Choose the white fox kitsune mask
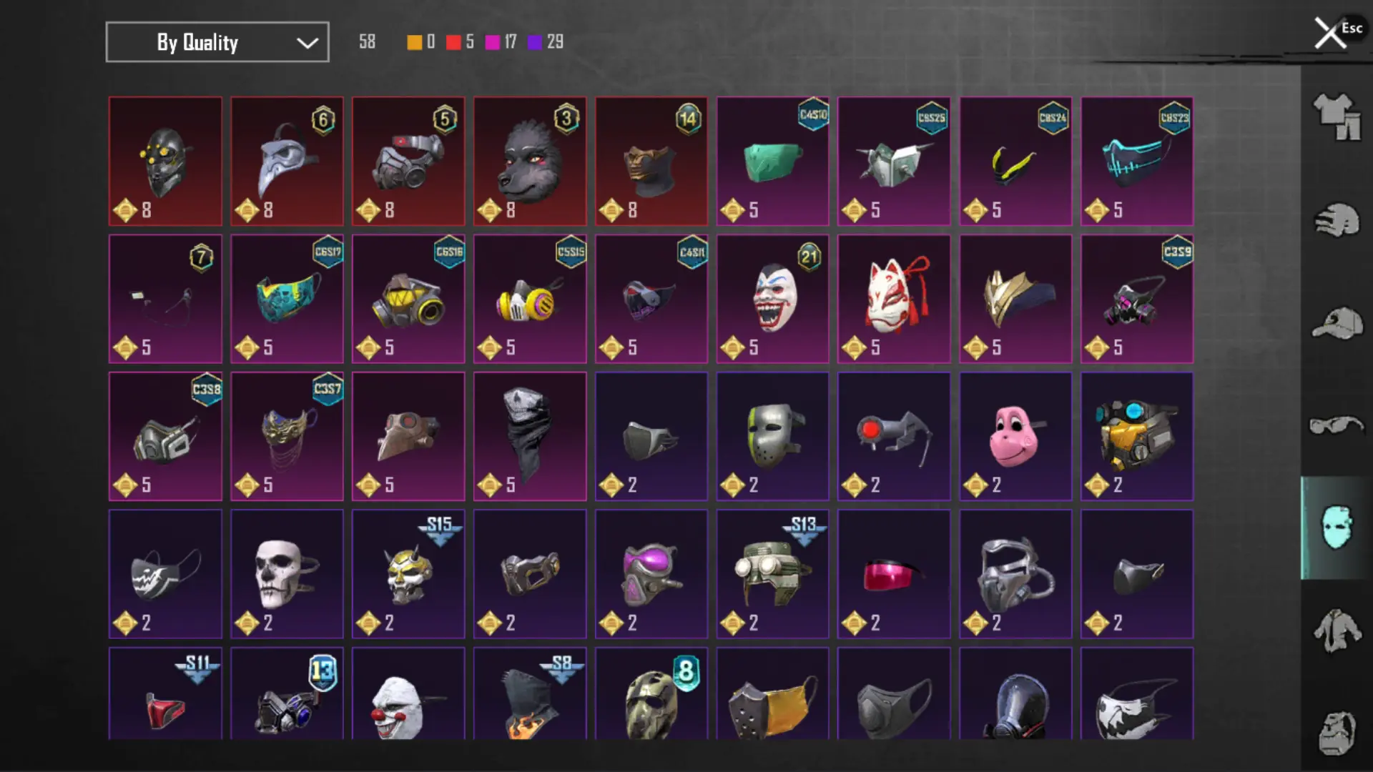This screenshot has width=1373, height=772. coord(894,299)
